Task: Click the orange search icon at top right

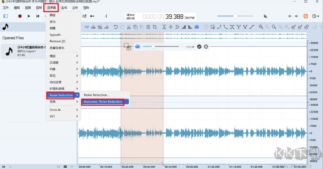Action: tap(305, 16)
